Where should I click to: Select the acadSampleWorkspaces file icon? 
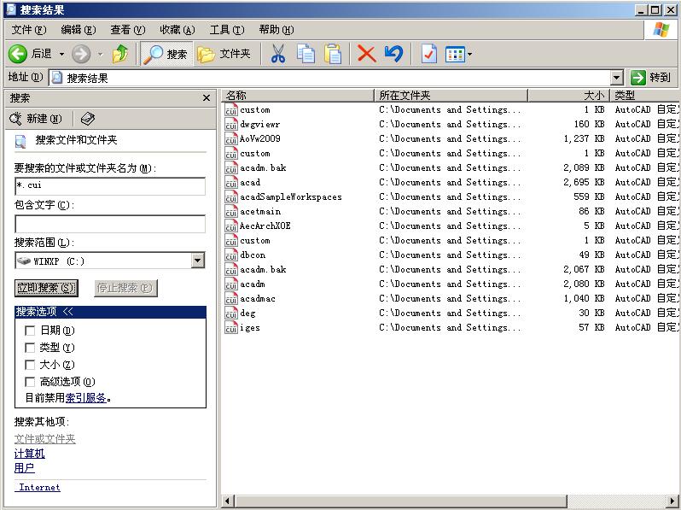(x=231, y=197)
